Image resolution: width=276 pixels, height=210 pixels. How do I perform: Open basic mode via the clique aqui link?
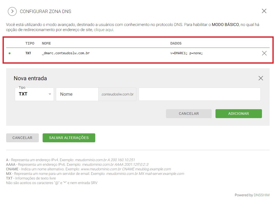point(103,30)
